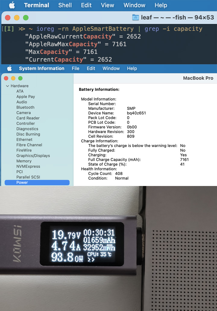This screenshot has height=311, width=217.
Task: Open System Information Window menu
Action: click(x=111, y=69)
